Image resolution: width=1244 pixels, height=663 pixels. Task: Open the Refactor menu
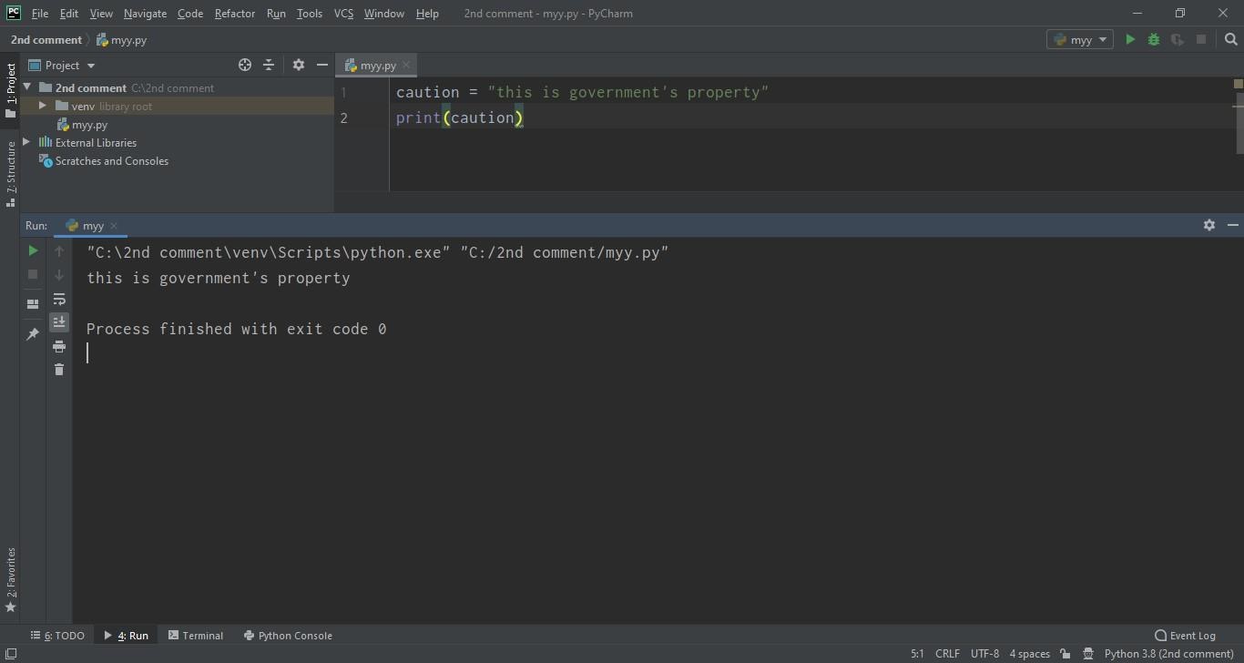point(235,14)
